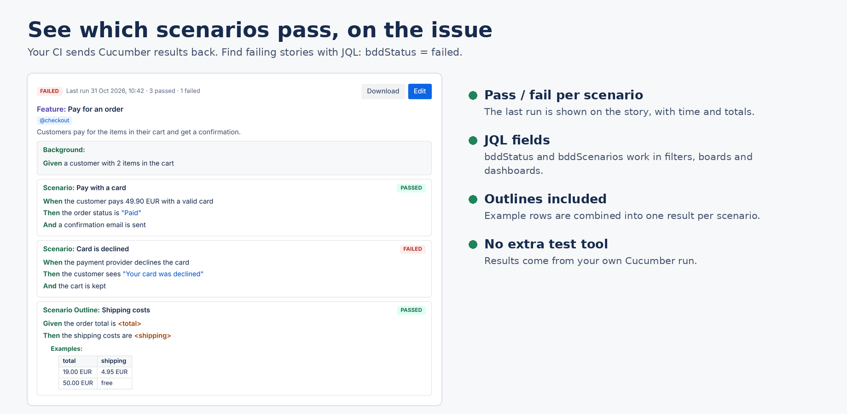This screenshot has height=414, width=847.
Task: Click the "total" column header
Action: (x=78, y=361)
